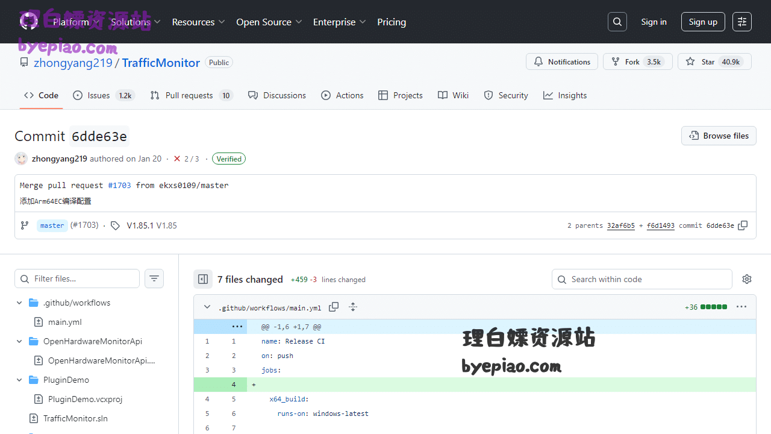
Task: Open the V1.85 tag
Action: [167, 225]
